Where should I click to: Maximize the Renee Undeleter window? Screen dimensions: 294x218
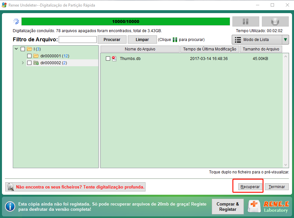(272, 5)
